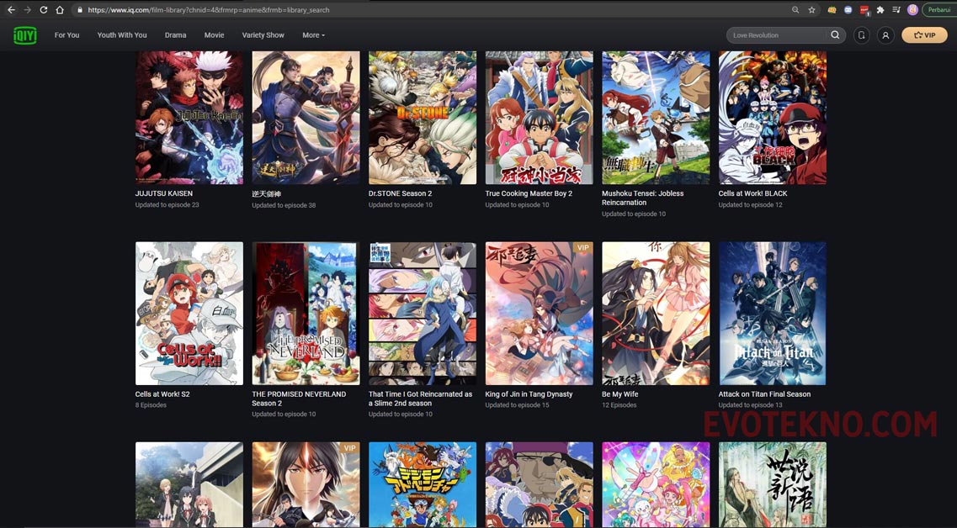
Task: Click True Cooking Master Boy 2 title
Action: click(x=529, y=193)
